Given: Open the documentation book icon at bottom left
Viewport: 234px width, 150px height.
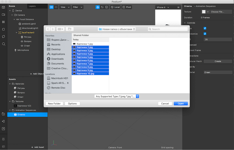Looking at the screenshot, I should [x=3, y=147].
